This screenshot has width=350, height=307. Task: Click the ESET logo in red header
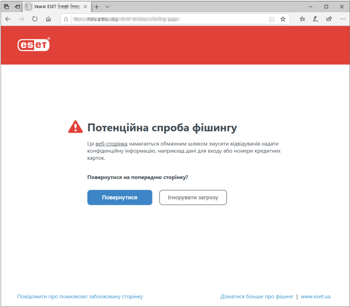(34, 45)
